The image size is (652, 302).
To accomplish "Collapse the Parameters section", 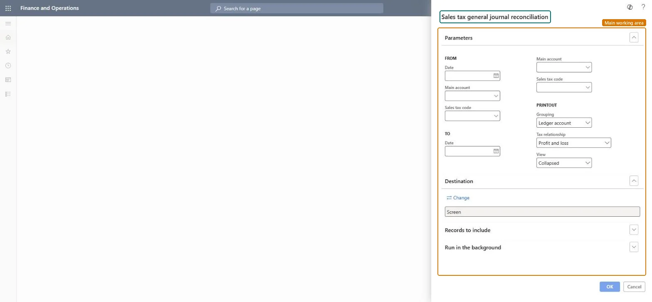I will 634,37.
